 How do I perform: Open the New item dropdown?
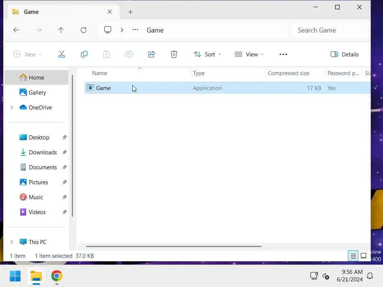(27, 54)
